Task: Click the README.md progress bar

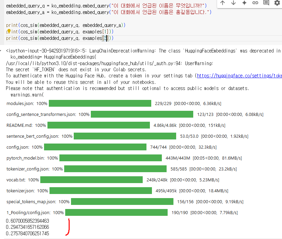Action: click(99, 125)
